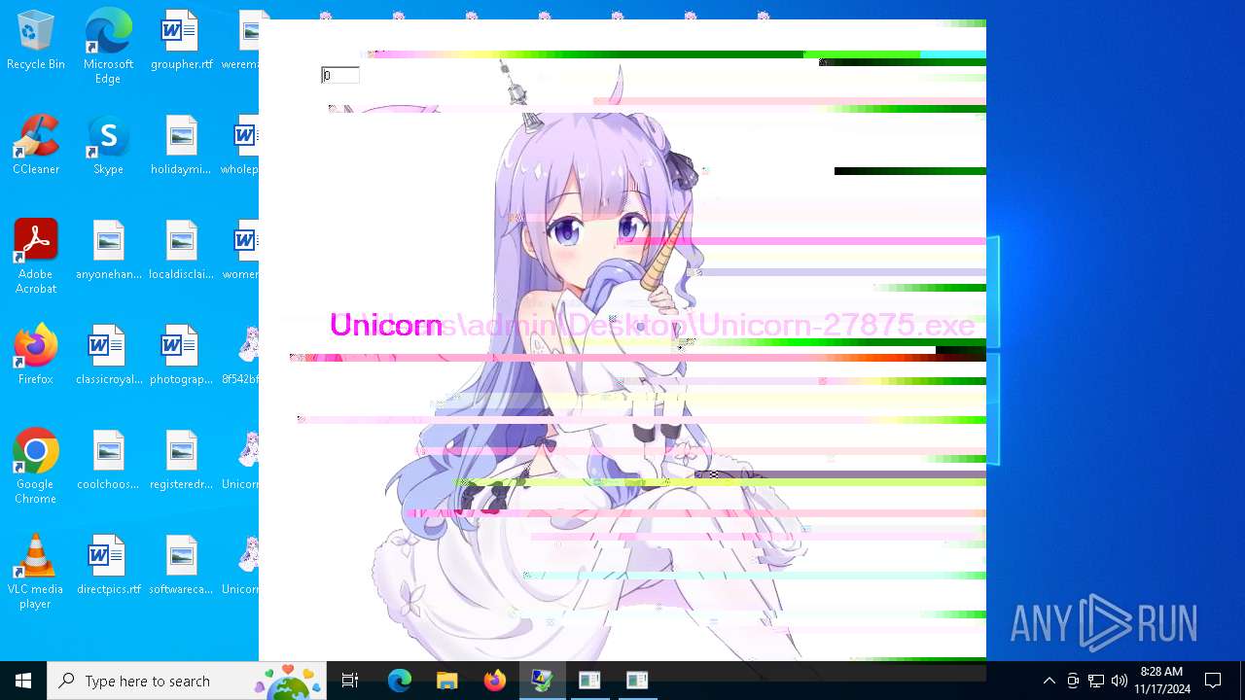Select the classicroyal... Word document

[x=108, y=356]
